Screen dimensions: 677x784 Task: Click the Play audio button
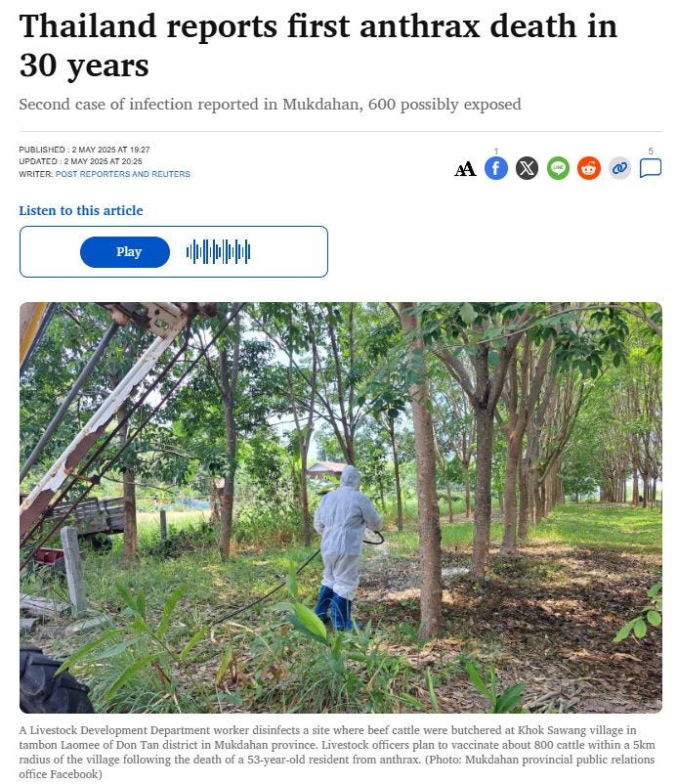[125, 252]
